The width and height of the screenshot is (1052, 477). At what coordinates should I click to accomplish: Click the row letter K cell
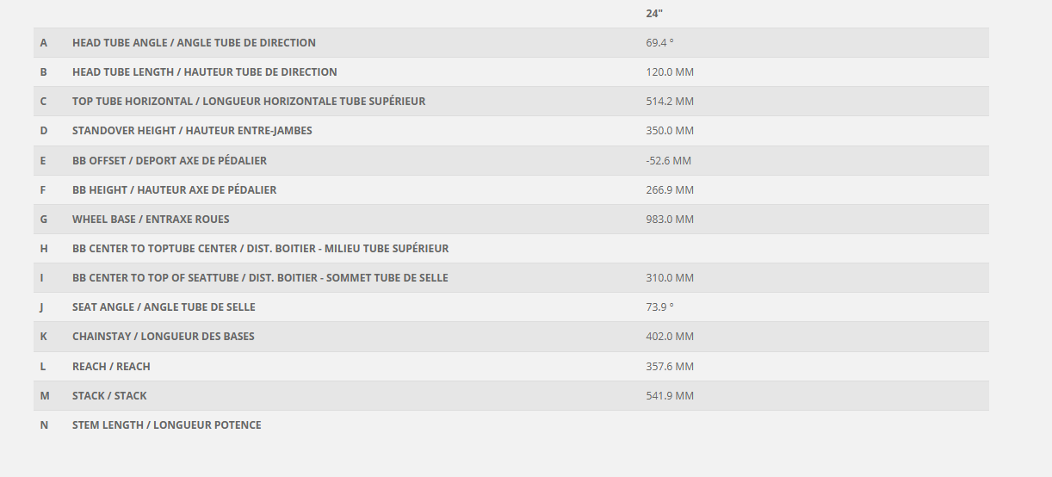pos(44,337)
